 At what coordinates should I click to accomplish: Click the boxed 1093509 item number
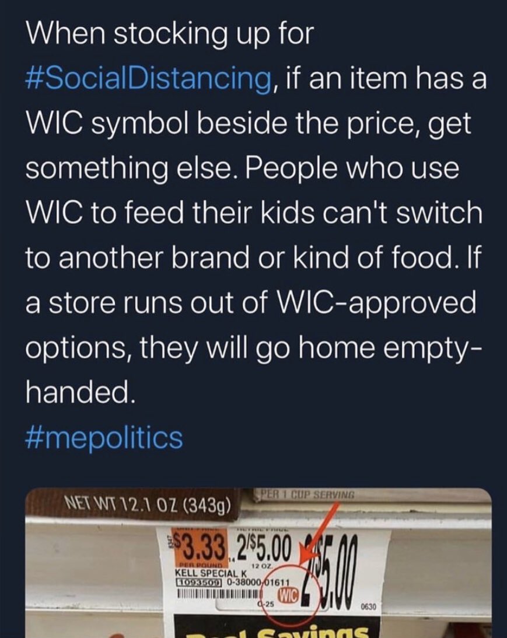pyautogui.click(x=198, y=582)
